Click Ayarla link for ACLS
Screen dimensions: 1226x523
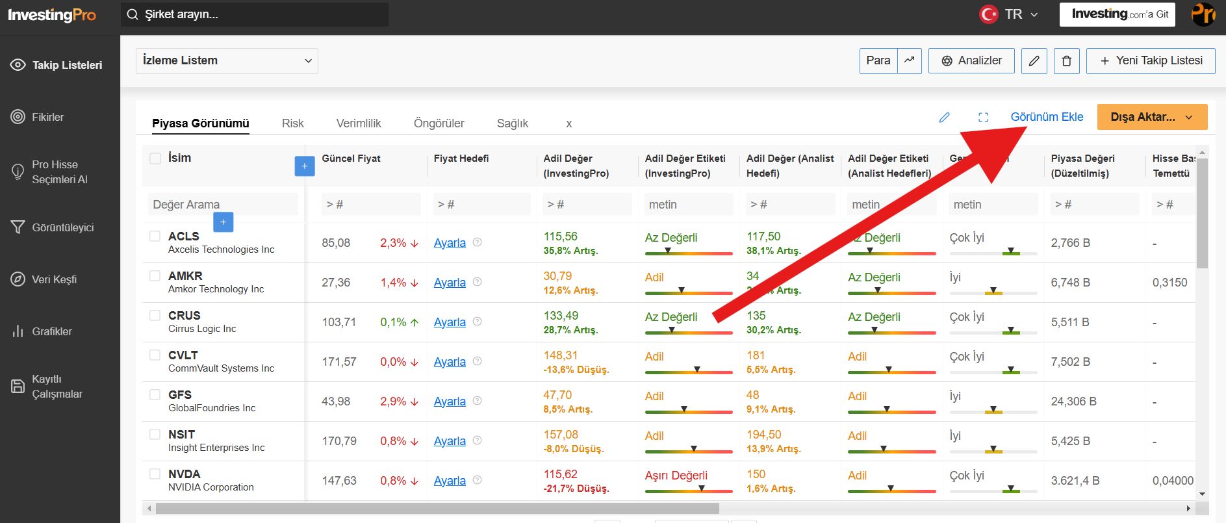pos(450,243)
